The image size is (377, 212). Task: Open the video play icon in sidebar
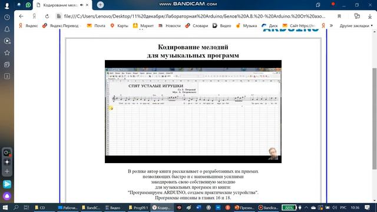click(x=7, y=41)
